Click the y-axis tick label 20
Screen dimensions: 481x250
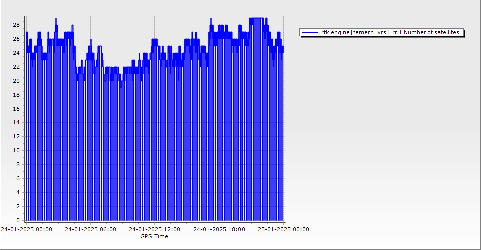[16, 81]
